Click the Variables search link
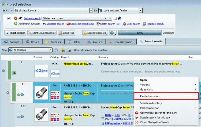The width and height of the screenshot is (201, 127). click(55, 24)
